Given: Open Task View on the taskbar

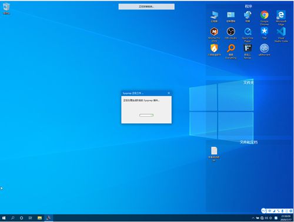Looking at the screenshot, I should click(30, 218).
